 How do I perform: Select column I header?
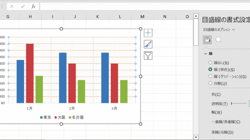pos(53,17)
